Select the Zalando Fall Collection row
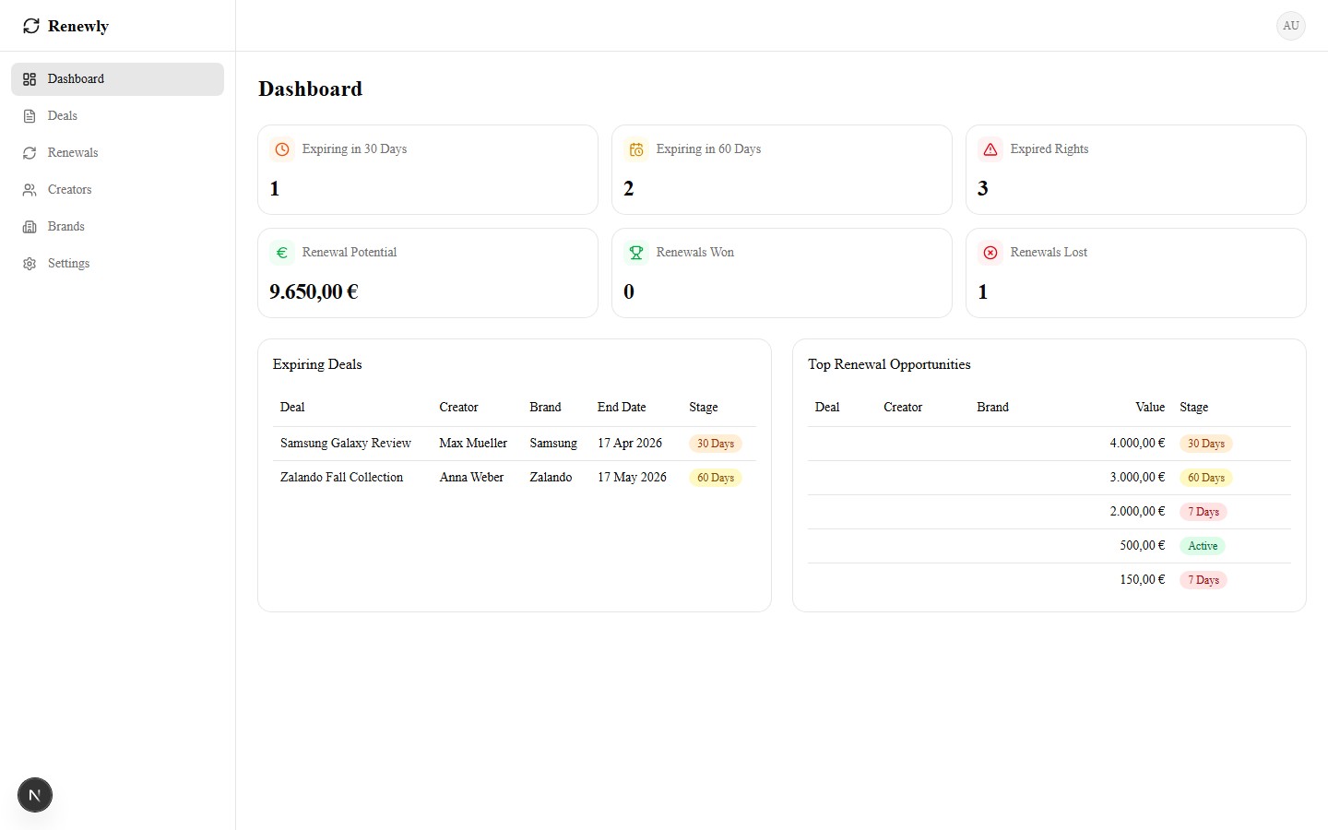 pyautogui.click(x=341, y=477)
